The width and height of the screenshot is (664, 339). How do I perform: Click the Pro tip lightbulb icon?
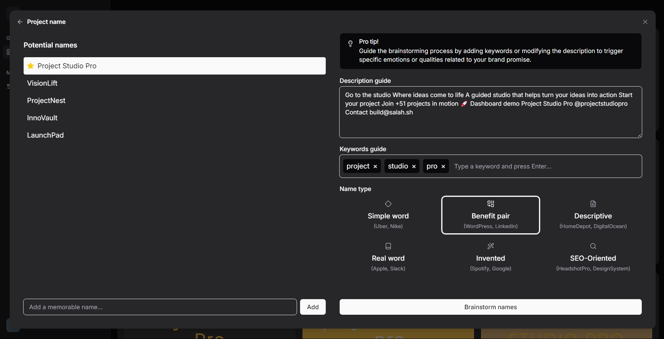[350, 44]
